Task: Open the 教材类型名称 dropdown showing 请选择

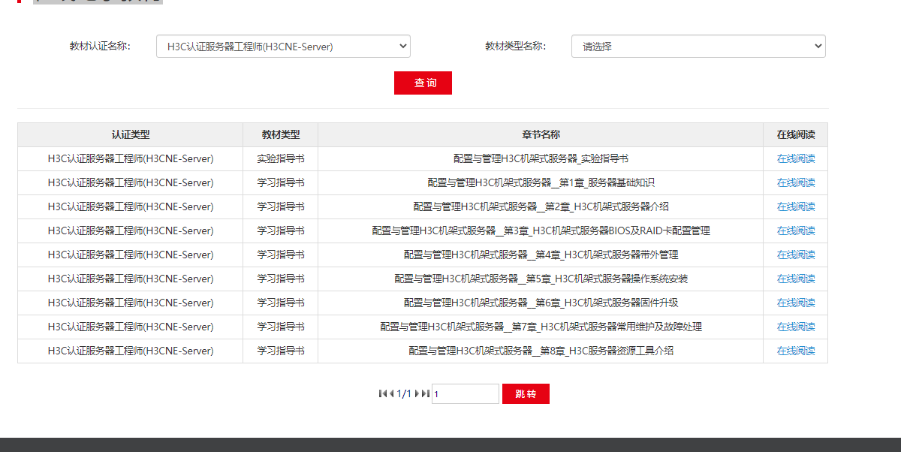Action: coord(698,47)
